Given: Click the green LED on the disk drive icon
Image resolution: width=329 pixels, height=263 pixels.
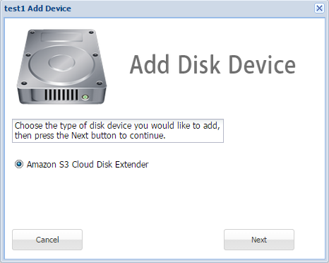Looking at the screenshot, I should [x=85, y=97].
